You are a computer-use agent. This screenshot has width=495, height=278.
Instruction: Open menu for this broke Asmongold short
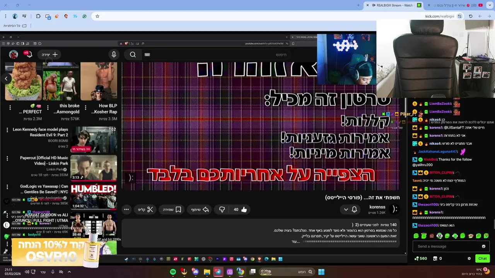click(x=48, y=107)
